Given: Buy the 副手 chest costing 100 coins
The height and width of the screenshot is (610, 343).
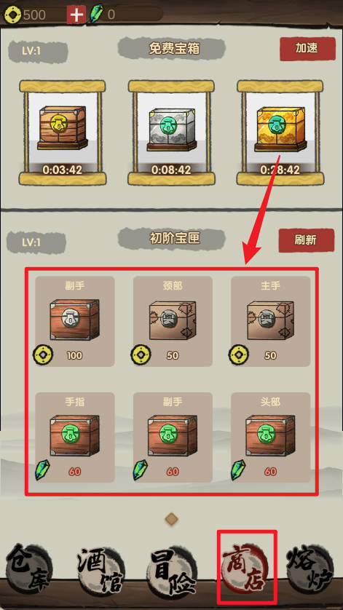Looking at the screenshot, I should (x=75, y=321).
